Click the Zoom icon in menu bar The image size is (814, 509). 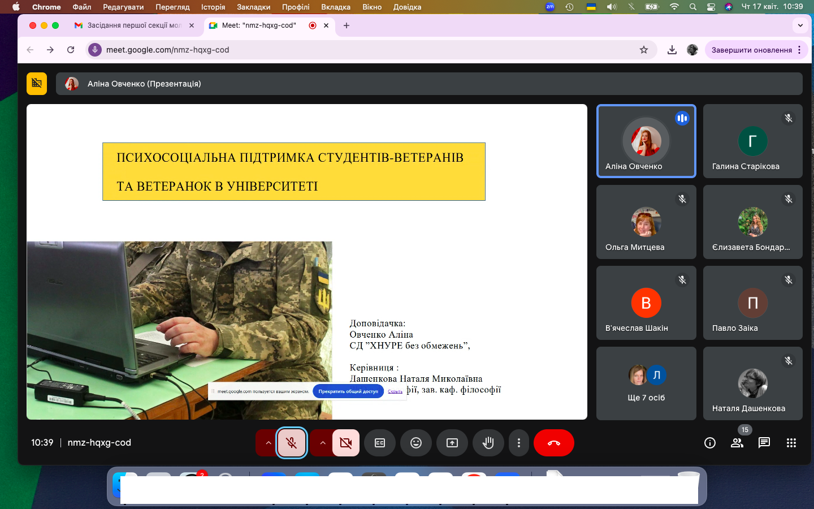pos(550,7)
